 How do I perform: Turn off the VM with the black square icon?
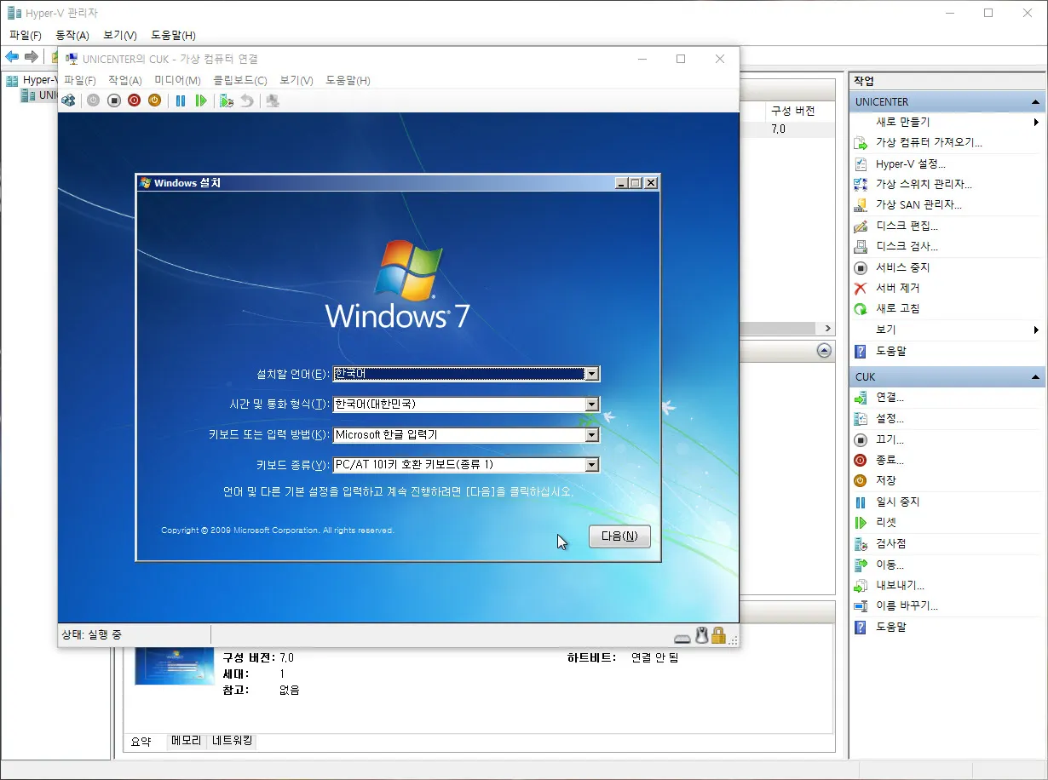point(115,100)
